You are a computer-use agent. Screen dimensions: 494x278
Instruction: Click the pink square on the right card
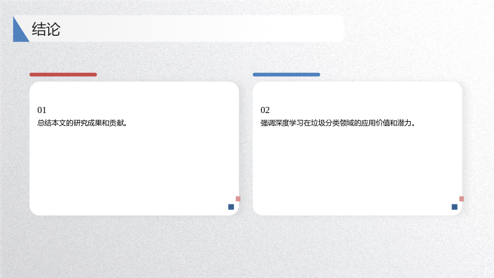tap(461, 199)
